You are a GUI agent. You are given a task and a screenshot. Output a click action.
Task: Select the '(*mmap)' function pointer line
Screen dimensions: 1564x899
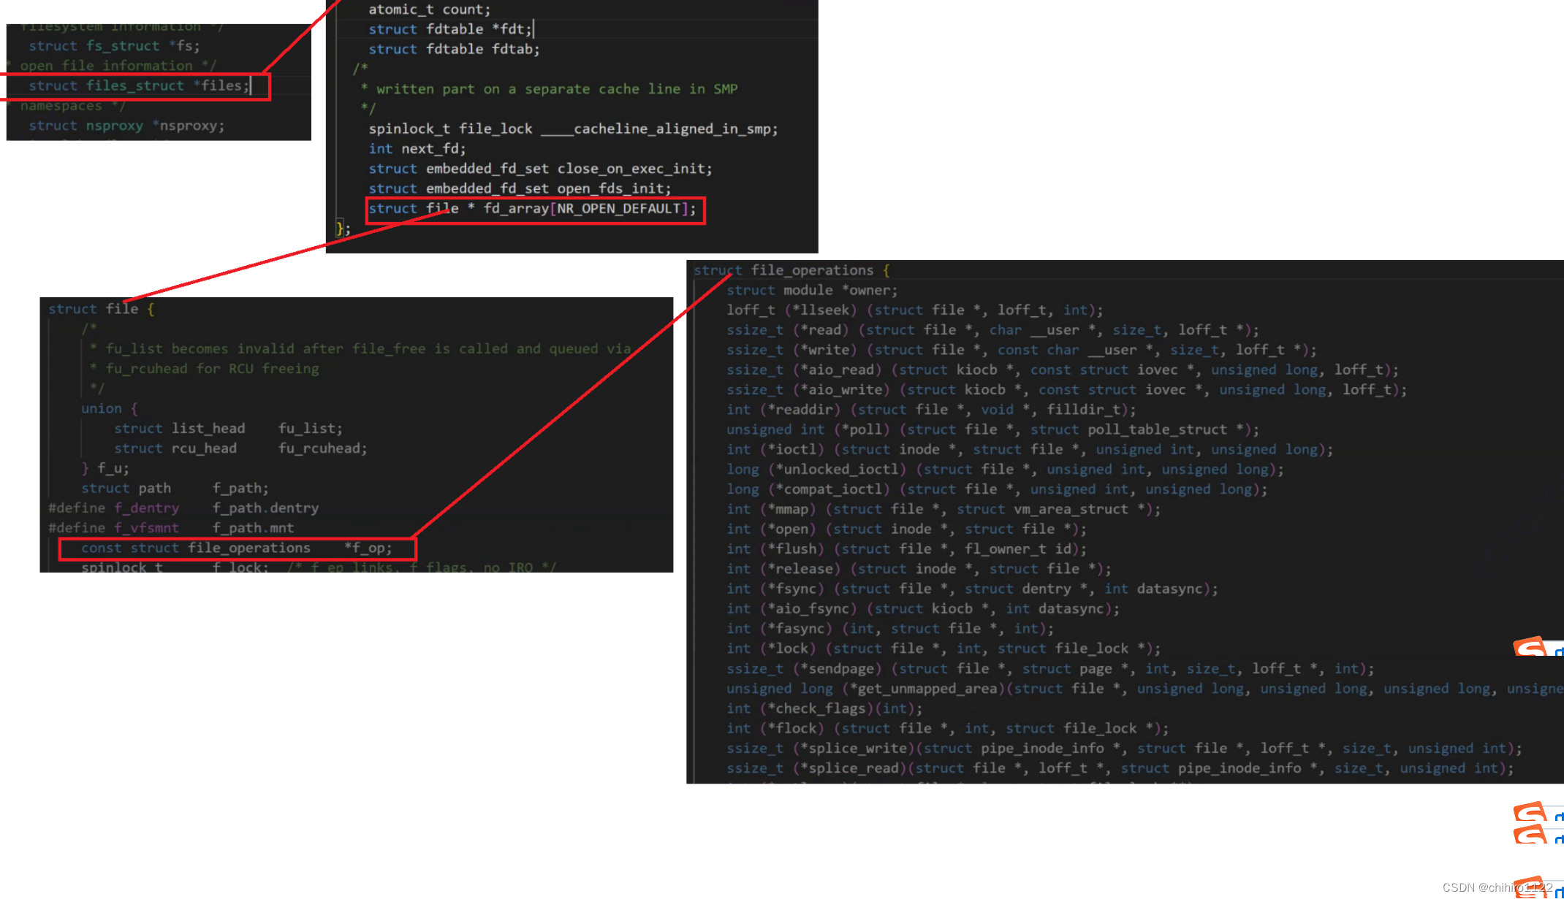point(944,509)
